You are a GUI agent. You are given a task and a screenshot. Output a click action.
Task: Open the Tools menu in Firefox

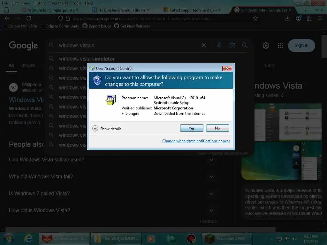pyautogui.click(x=77, y=3)
